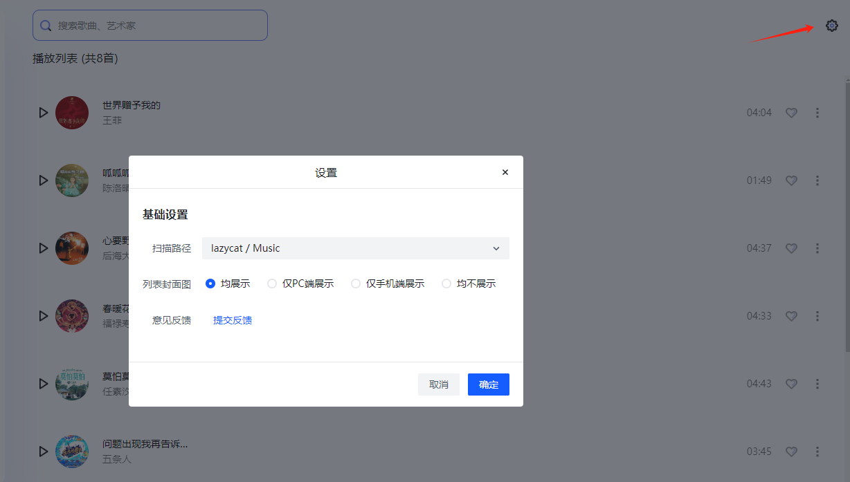Click the 提交反馈 link

(x=233, y=320)
